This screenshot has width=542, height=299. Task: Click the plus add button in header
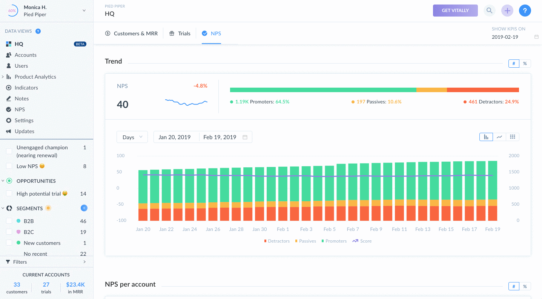(x=507, y=11)
